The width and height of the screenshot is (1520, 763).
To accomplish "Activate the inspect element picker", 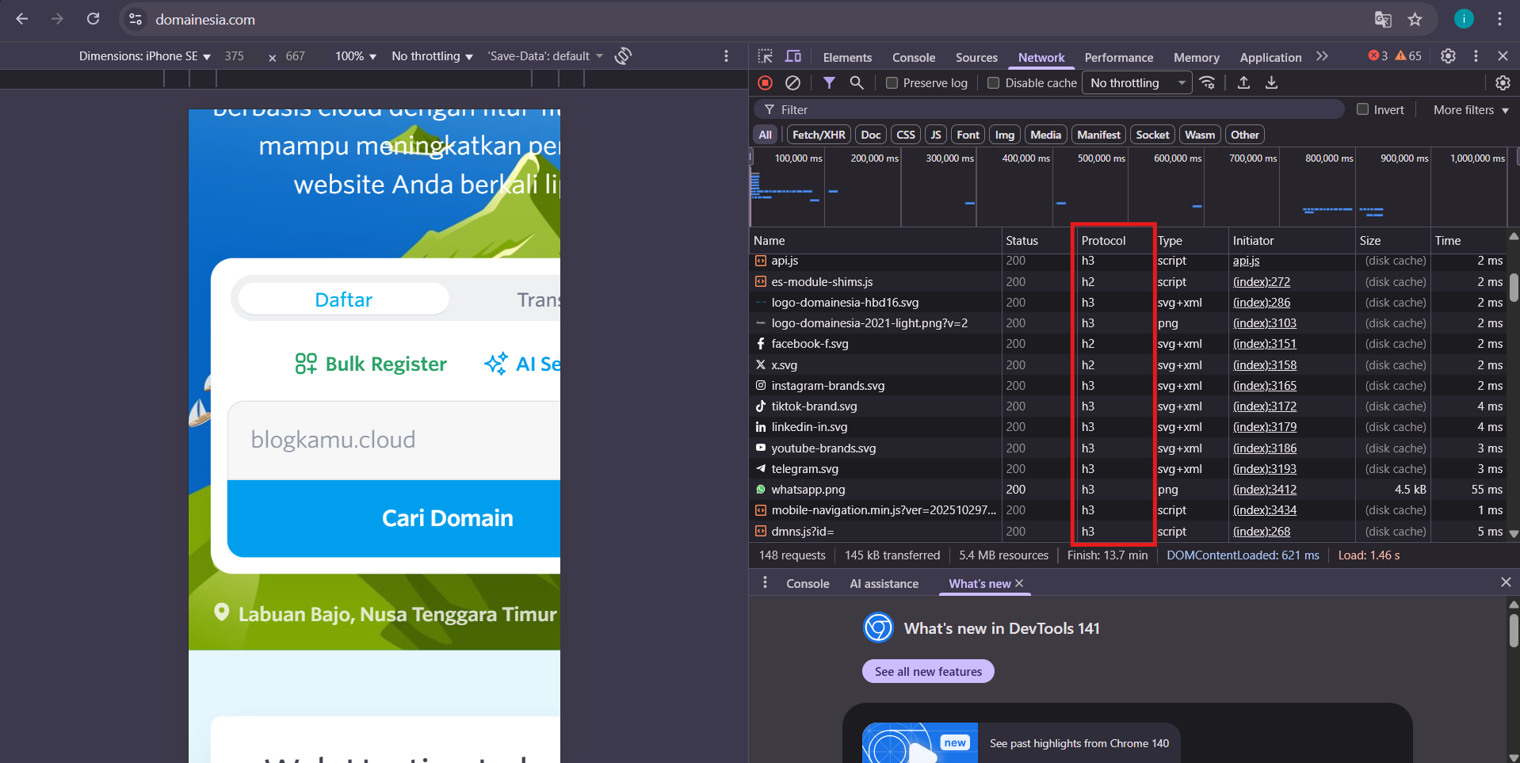I will point(765,56).
